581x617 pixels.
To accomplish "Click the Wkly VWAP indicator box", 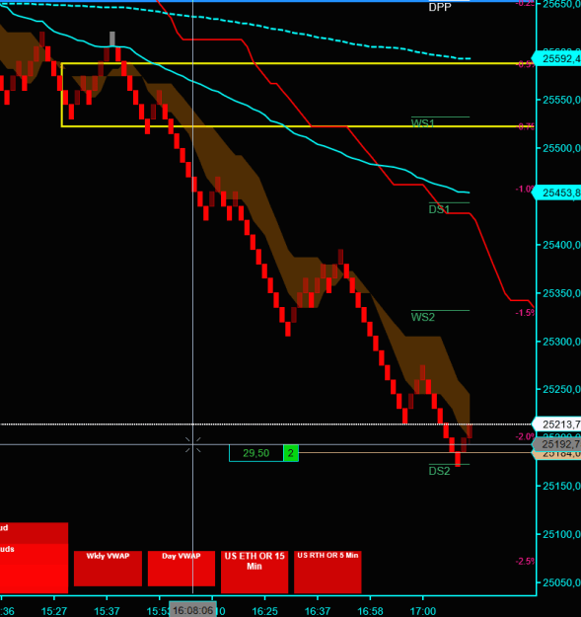I will click(x=108, y=569).
